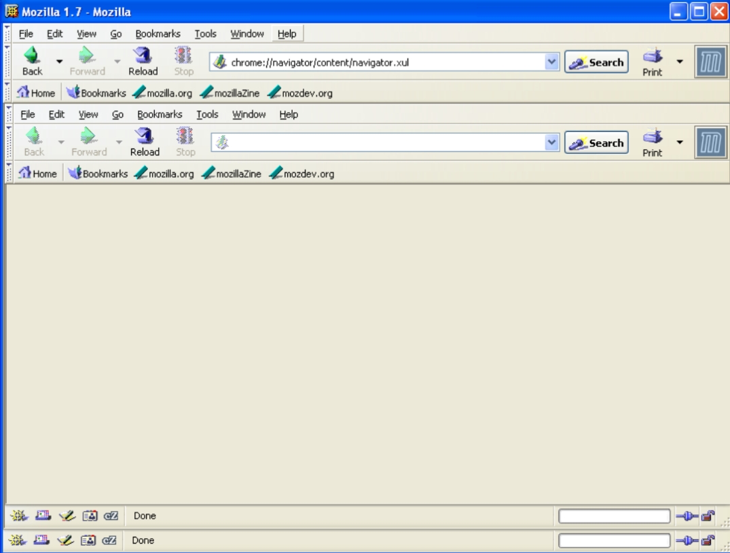Click Forward in the outer navigation toolbar
Viewport: 730px width, 553px height.
tap(87, 61)
